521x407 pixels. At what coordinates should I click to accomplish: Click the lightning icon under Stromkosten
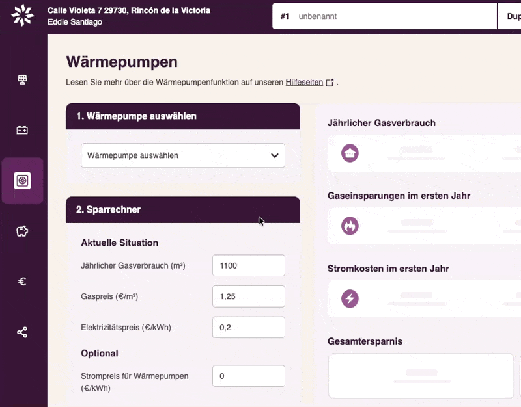[350, 299]
